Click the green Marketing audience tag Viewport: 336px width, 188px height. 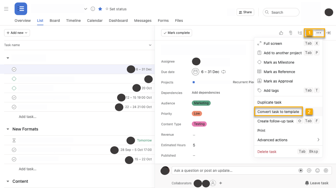pyautogui.click(x=201, y=103)
